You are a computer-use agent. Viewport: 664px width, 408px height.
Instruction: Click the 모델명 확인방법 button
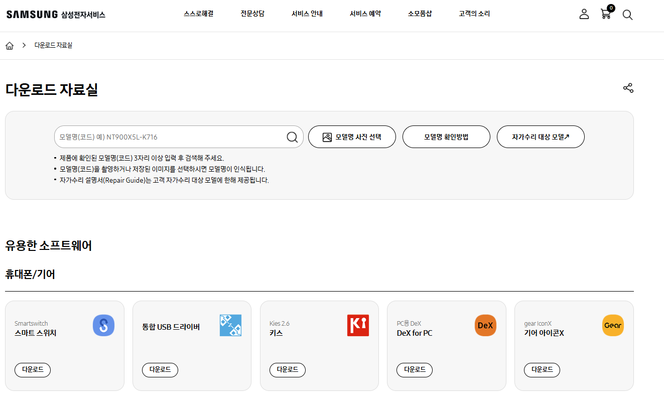[446, 137]
